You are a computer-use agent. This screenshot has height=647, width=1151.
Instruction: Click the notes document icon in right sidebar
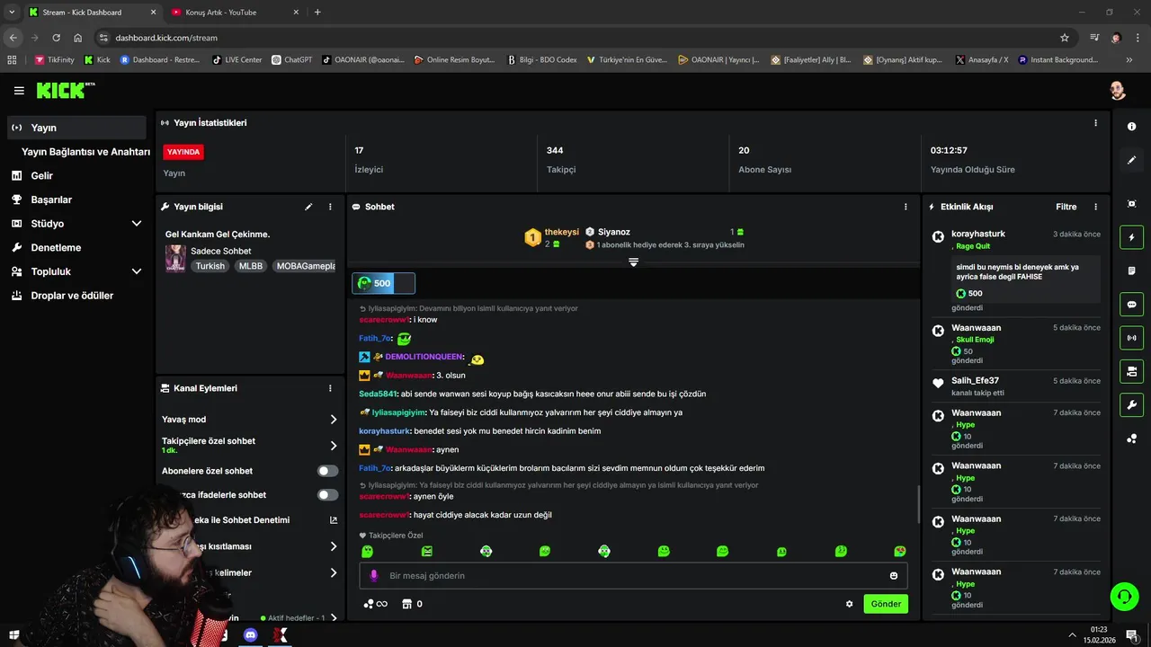point(1131,270)
